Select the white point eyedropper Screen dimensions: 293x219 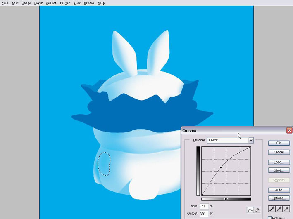(x=286, y=209)
